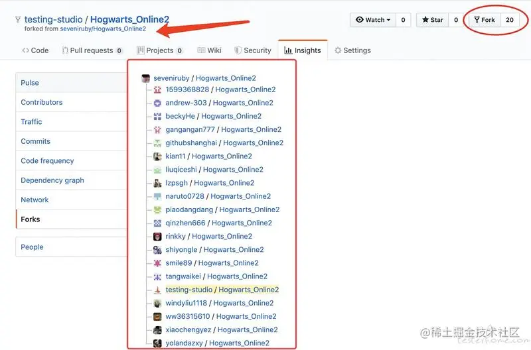Open kian11 username link
531x350 pixels.
(175, 156)
